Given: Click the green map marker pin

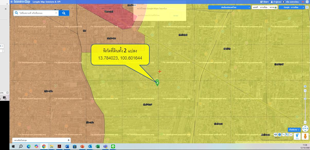Looking at the screenshot, I should (x=157, y=83).
